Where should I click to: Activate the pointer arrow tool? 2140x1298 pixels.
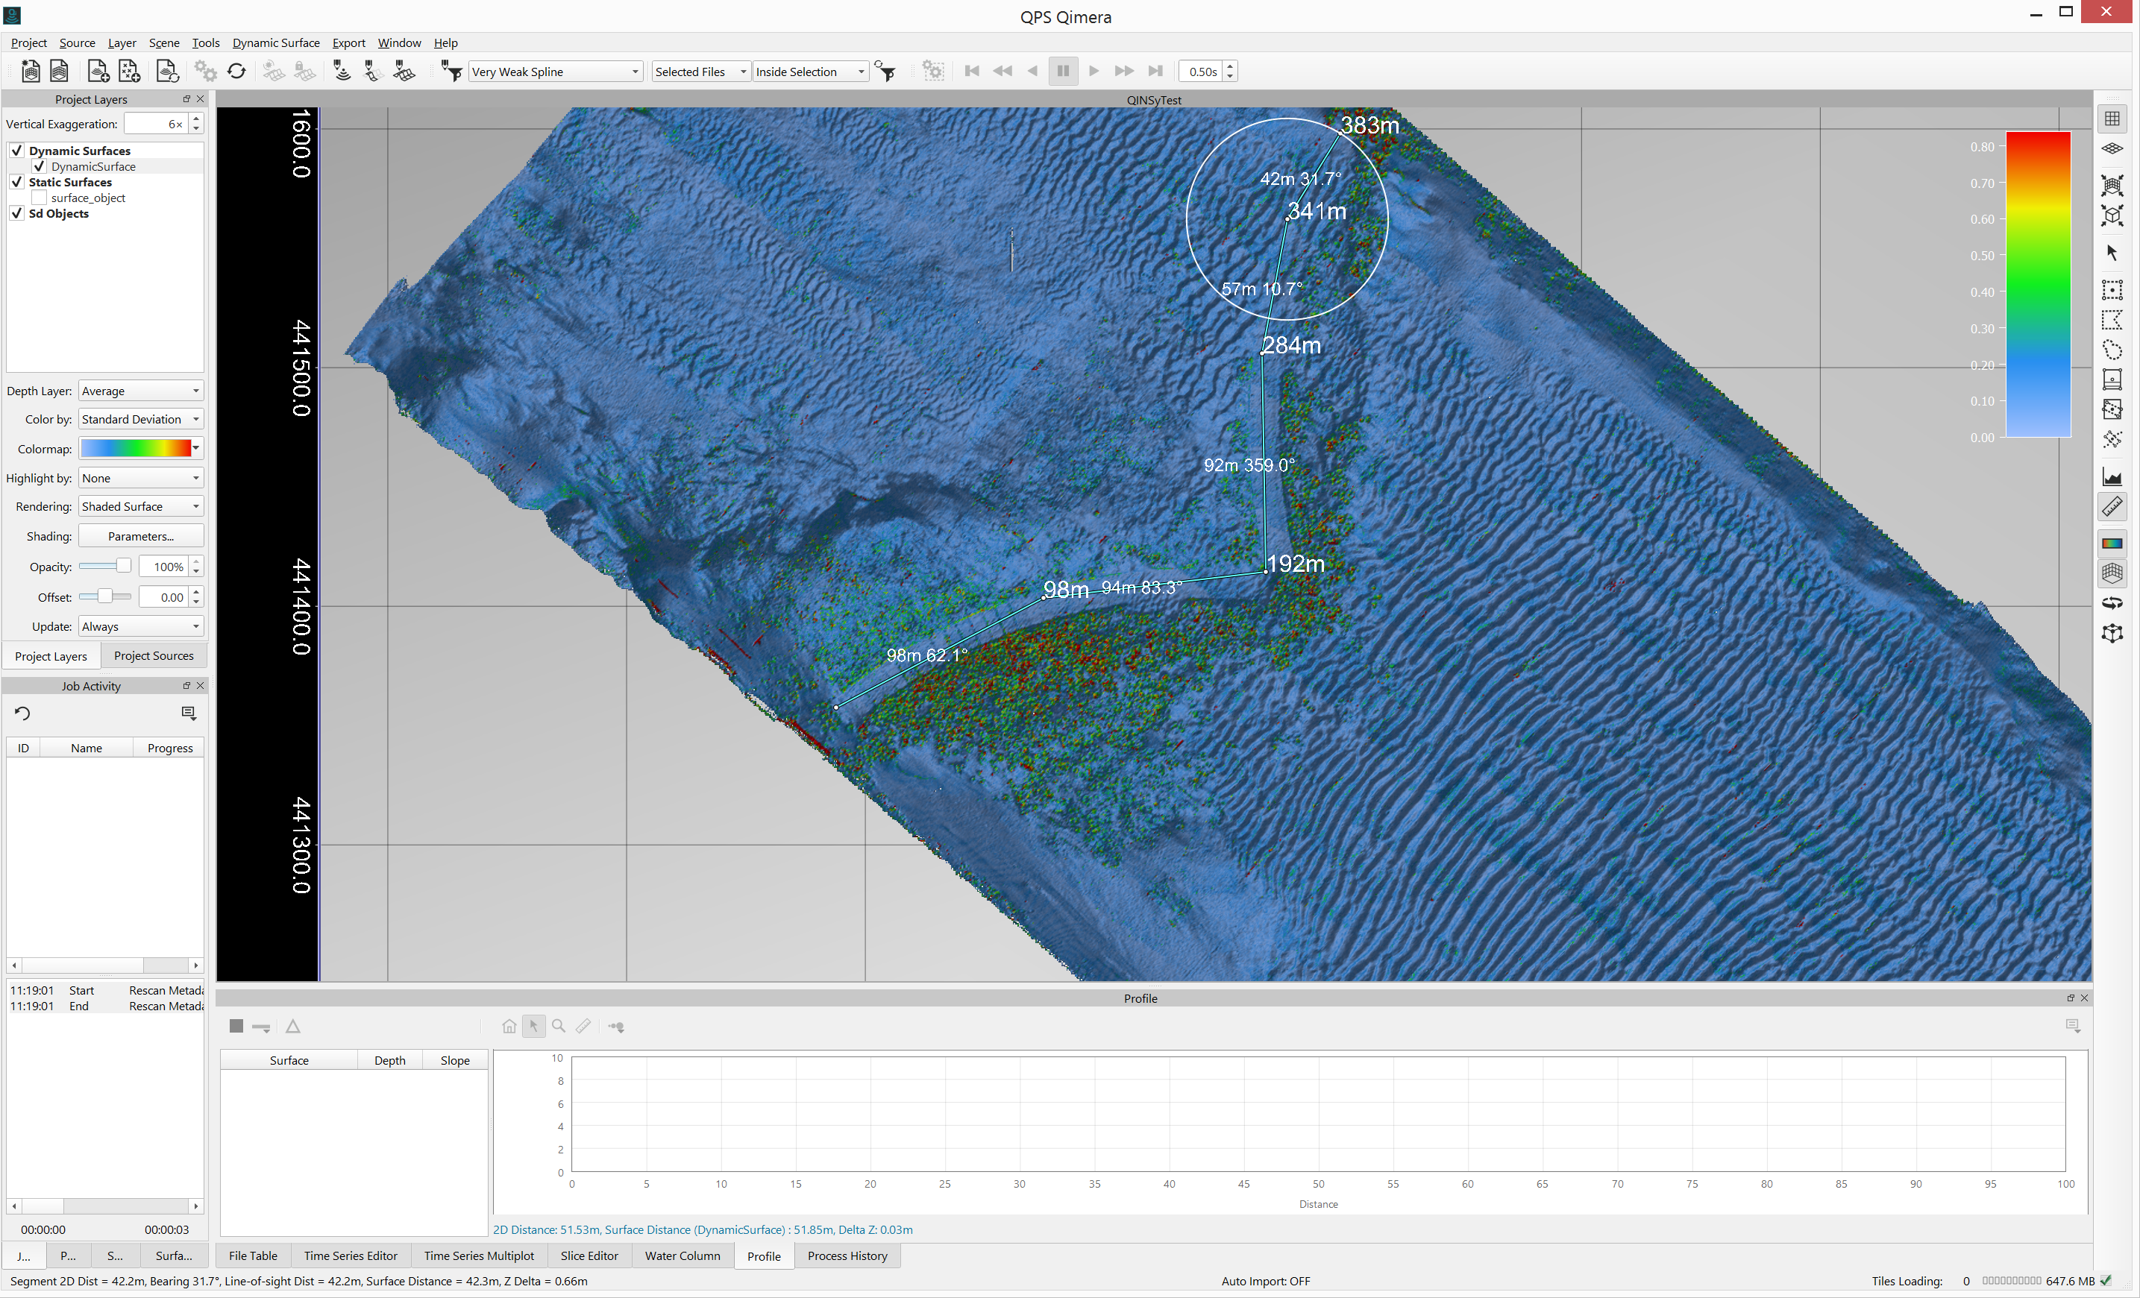point(2112,253)
